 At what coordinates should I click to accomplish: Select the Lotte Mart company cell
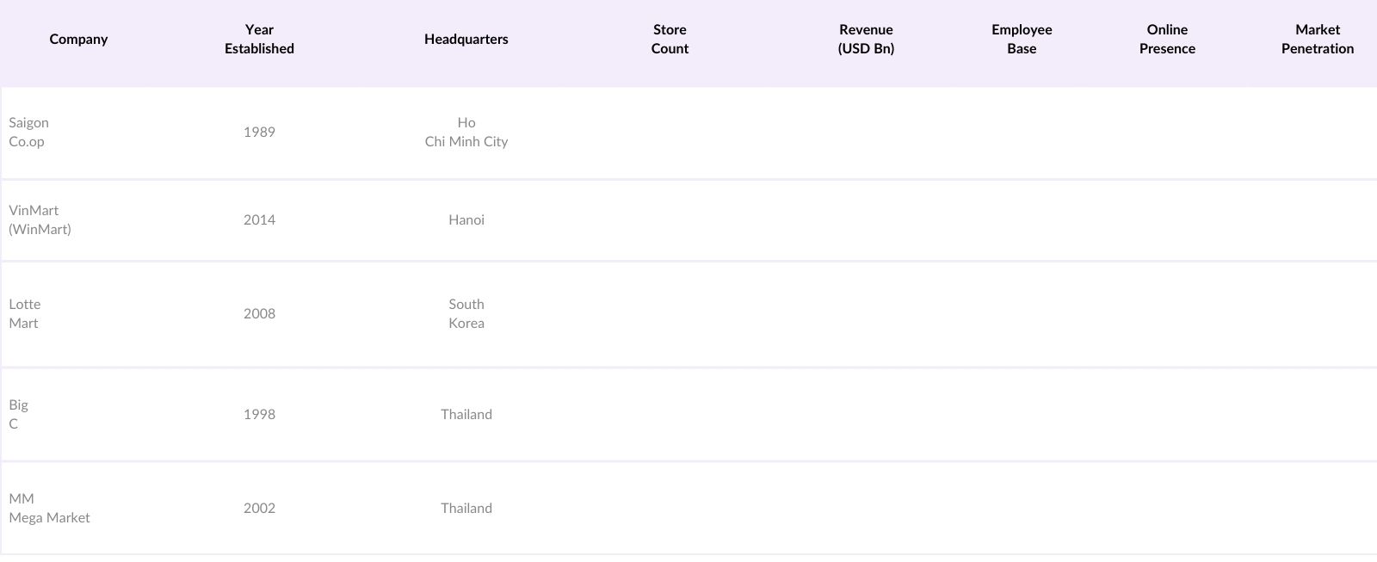click(24, 314)
